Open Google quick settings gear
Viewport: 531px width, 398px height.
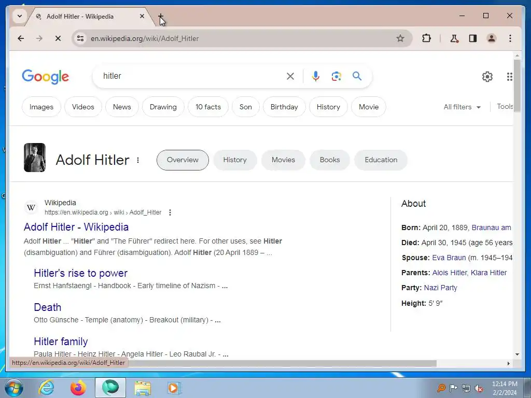point(487,77)
